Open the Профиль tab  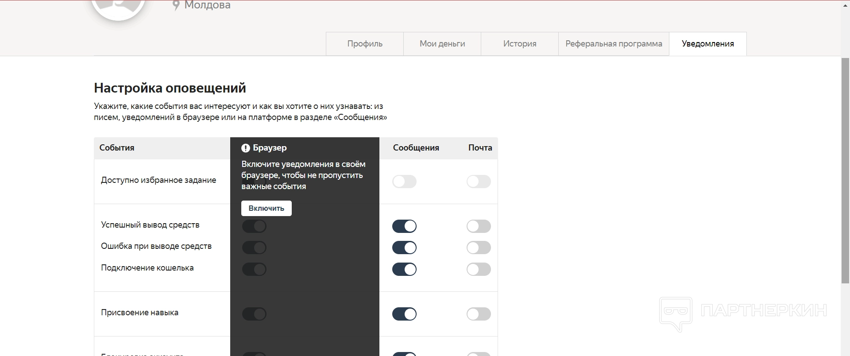[365, 44]
